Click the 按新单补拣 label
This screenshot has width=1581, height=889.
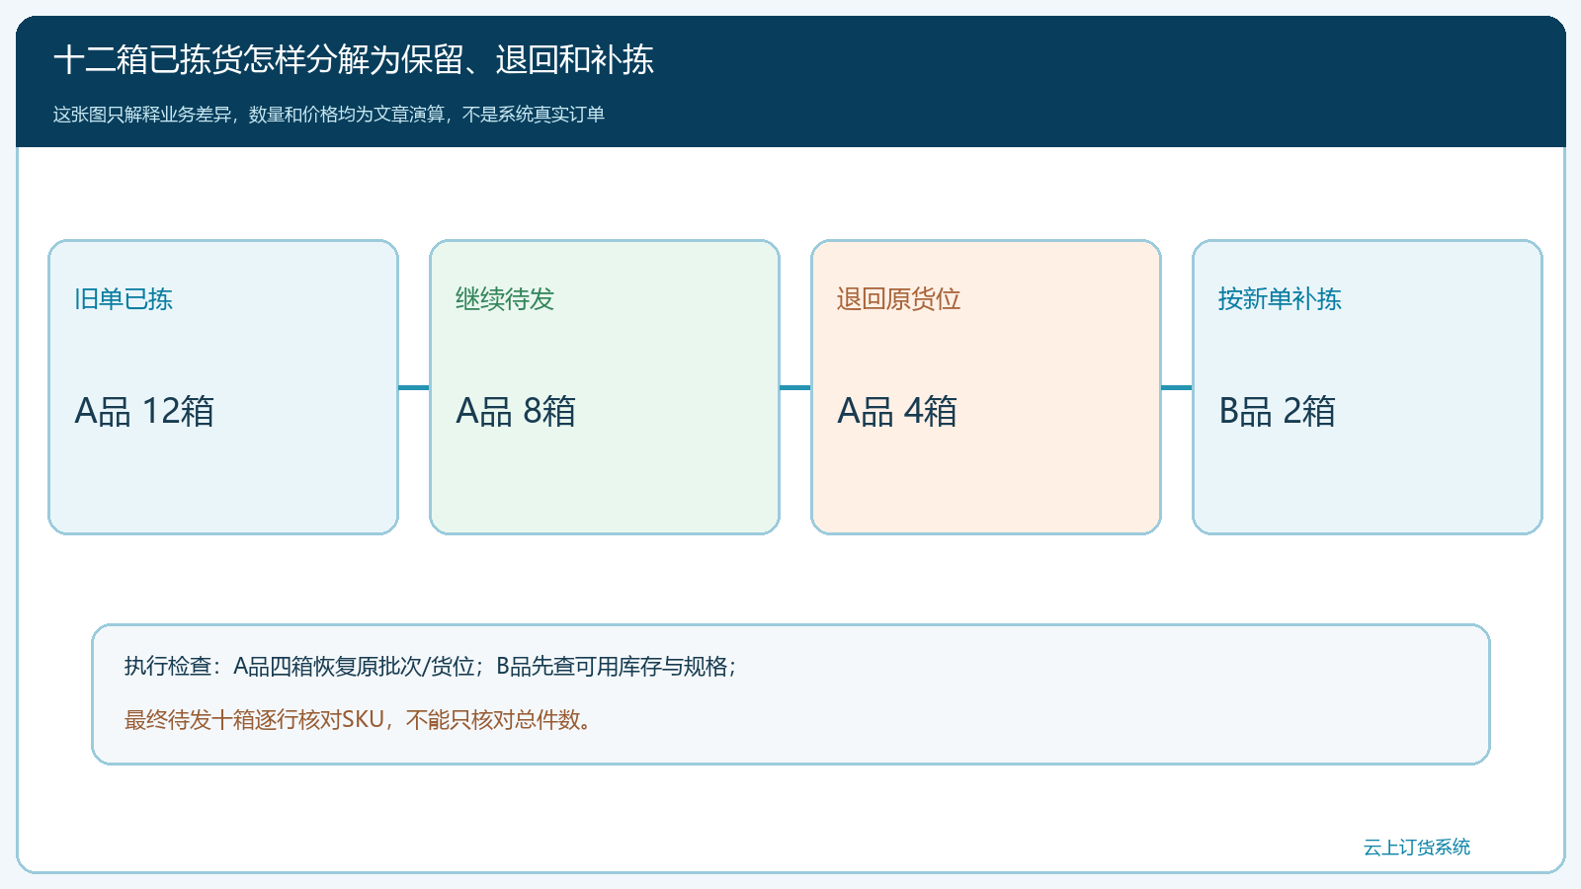tap(1280, 299)
